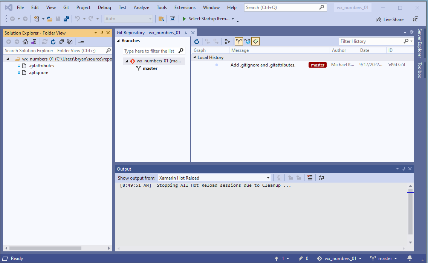Click the Open File folder icon
Image resolution: width=428 pixels, height=263 pixels.
[x=49, y=19]
